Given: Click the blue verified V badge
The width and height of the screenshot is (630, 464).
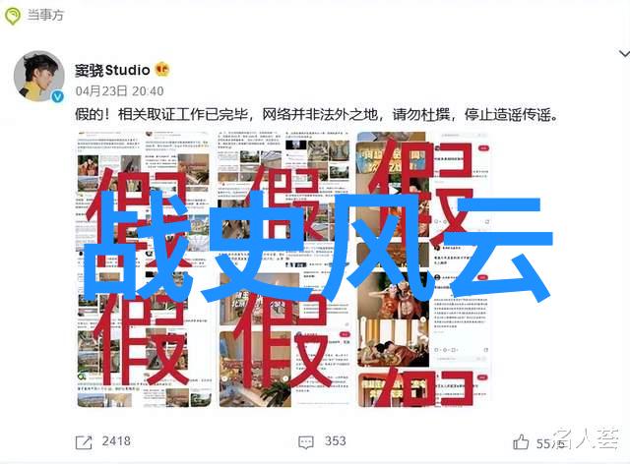Looking at the screenshot, I should [x=58, y=96].
